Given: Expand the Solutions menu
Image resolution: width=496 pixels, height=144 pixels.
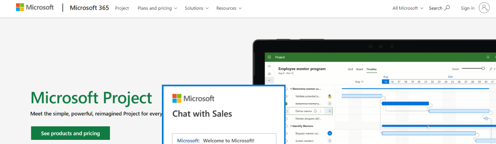Looking at the screenshot, I should (197, 8).
